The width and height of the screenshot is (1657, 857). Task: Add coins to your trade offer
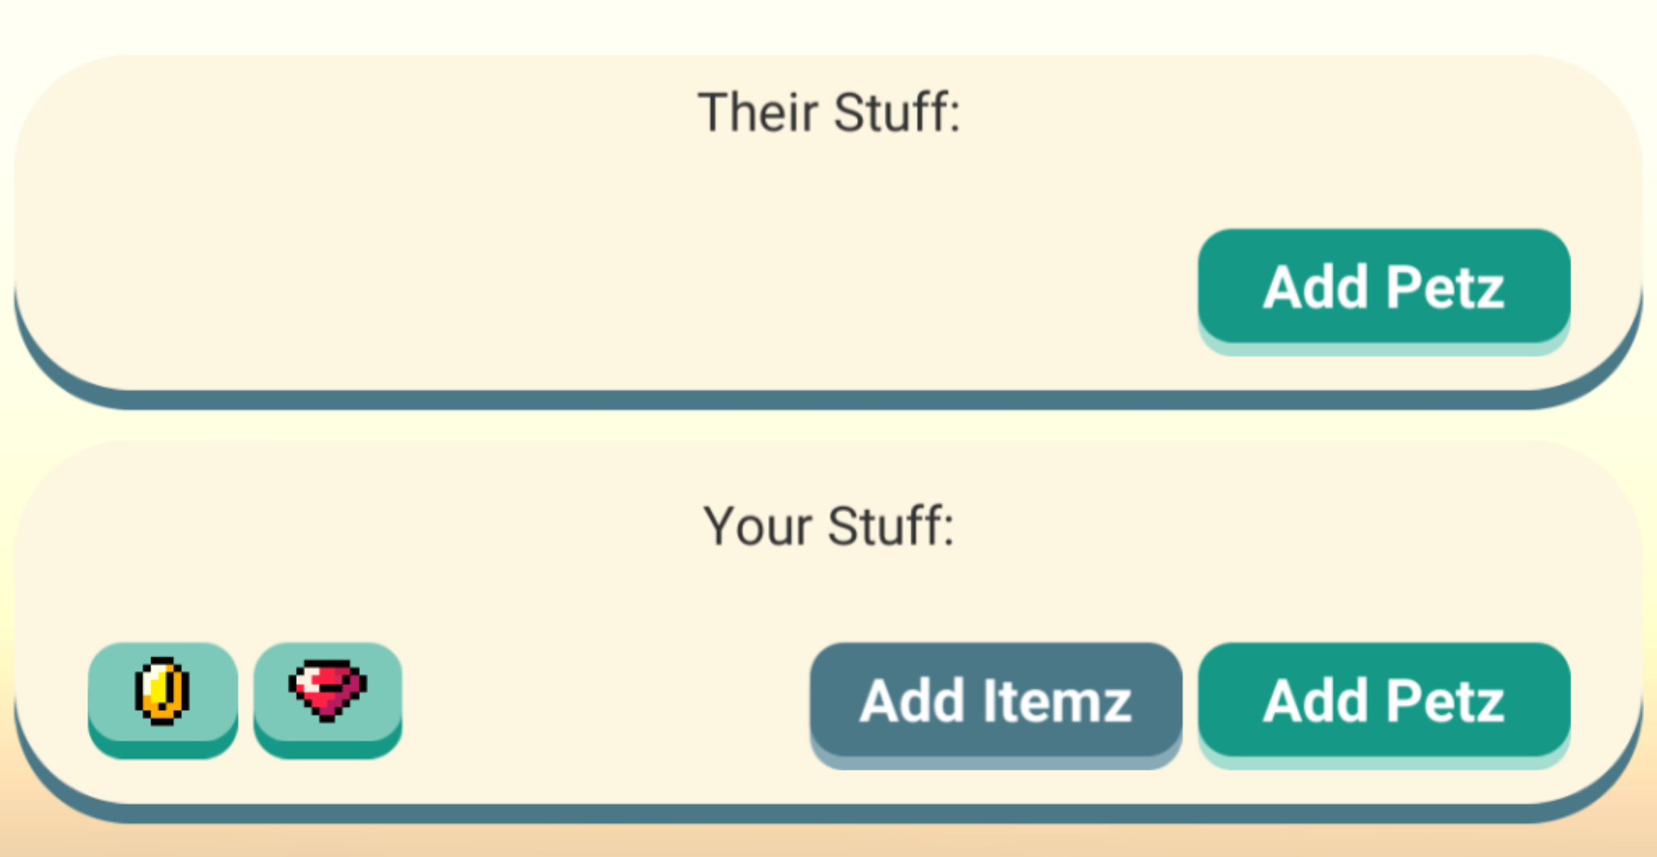163,694
